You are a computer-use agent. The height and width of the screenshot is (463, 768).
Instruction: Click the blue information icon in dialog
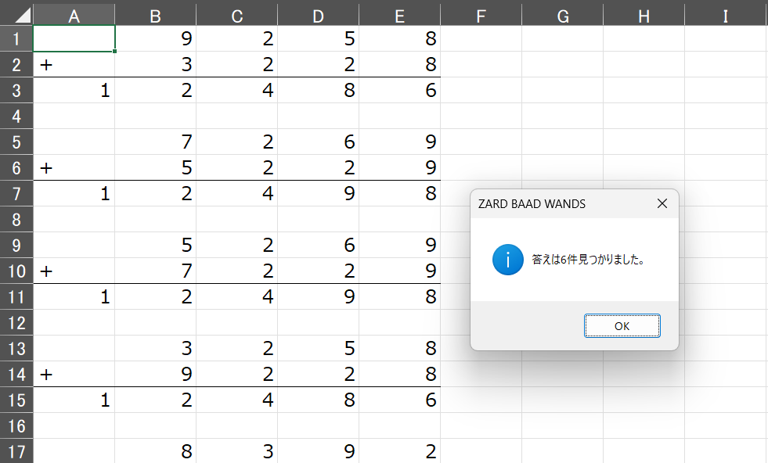click(x=508, y=260)
